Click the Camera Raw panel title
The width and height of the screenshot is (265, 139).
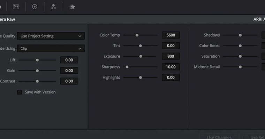click(x=7, y=19)
